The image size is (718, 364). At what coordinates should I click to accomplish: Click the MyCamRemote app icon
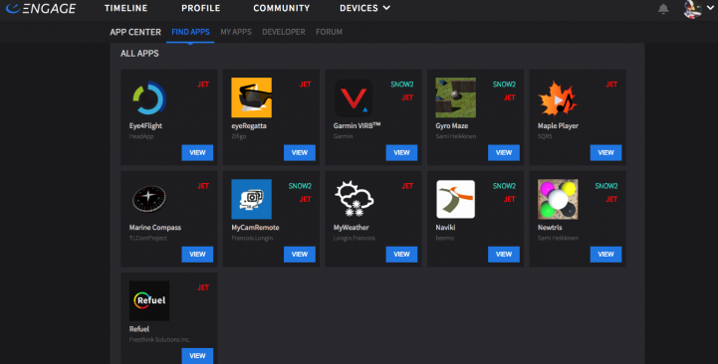pos(251,199)
